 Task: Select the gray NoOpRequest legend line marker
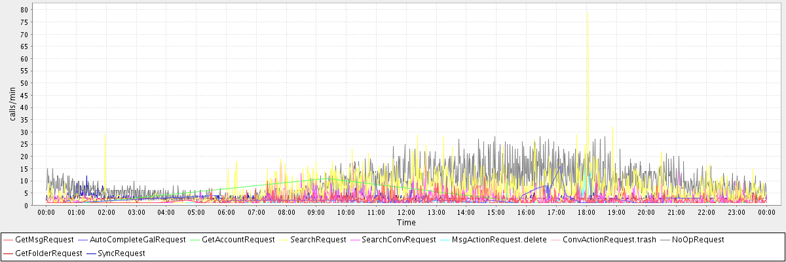click(x=664, y=240)
